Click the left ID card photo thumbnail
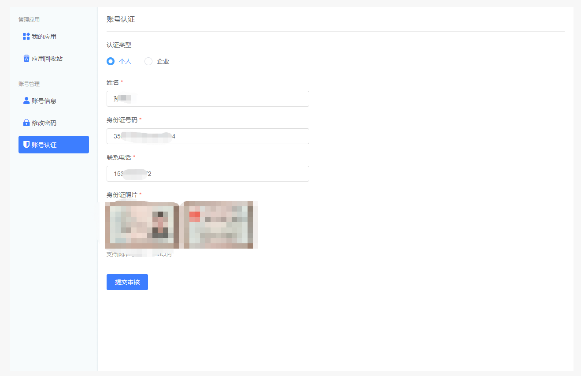The image size is (581, 376). click(x=141, y=225)
